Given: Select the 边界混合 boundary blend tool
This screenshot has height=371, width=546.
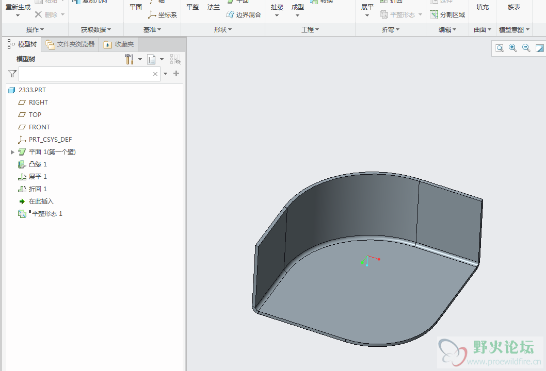Looking at the screenshot, I should coord(244,14).
